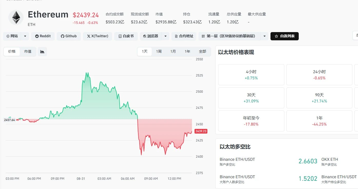Click the 持仓 value $323.43亿
This screenshot has height=189, width=358.
[x=192, y=22]
